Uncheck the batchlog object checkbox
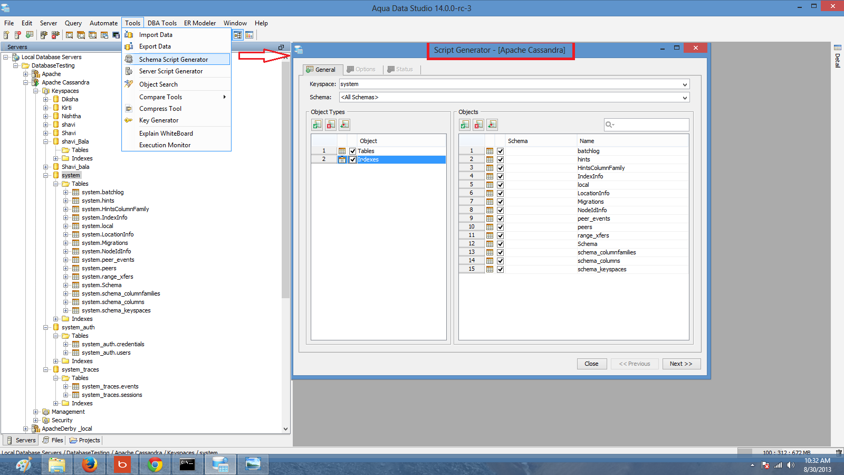This screenshot has width=844, height=475. click(501, 151)
